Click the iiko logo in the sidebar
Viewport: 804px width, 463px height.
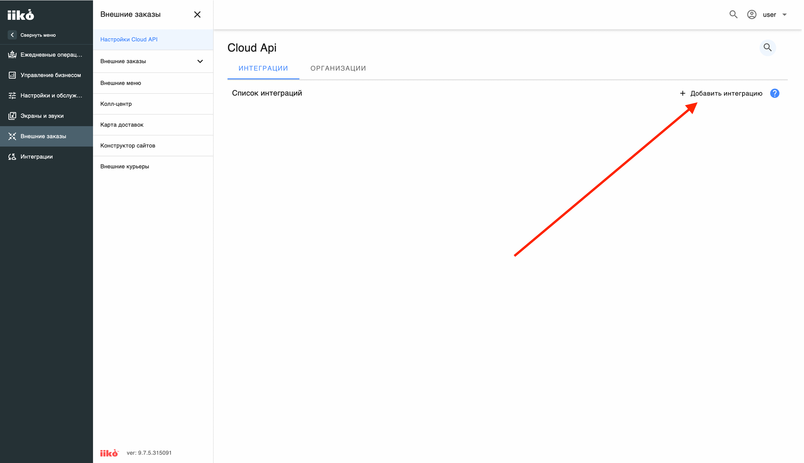21,15
